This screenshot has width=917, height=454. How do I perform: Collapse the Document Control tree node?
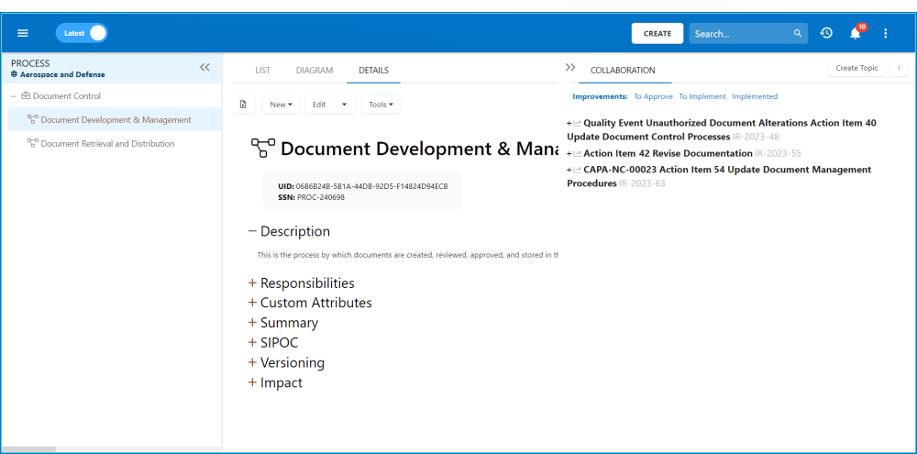tap(14, 96)
